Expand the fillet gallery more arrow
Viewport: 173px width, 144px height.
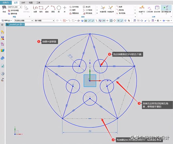pos(135,13)
